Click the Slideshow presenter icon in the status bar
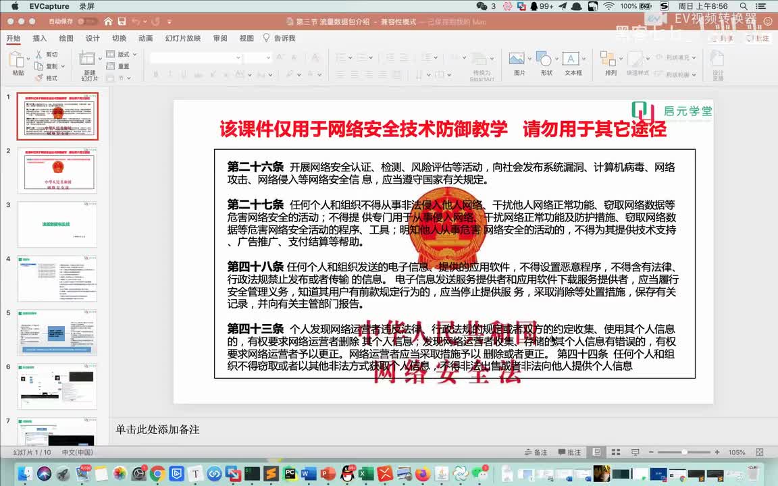 (x=635, y=452)
